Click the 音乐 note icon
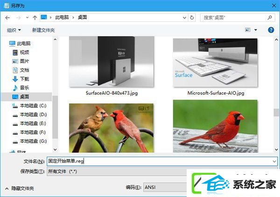 click(x=15, y=88)
